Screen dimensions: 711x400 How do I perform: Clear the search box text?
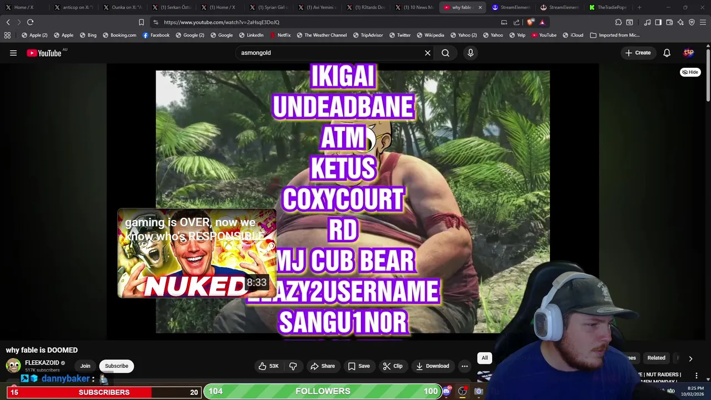click(428, 53)
